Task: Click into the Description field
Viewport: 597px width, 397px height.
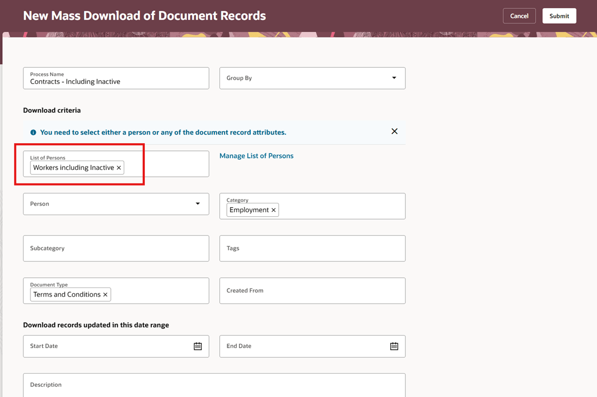Action: pos(214,385)
